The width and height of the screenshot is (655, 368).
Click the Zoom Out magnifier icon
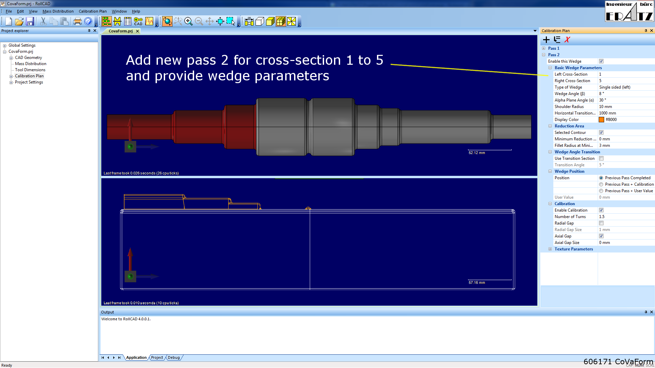click(x=199, y=21)
